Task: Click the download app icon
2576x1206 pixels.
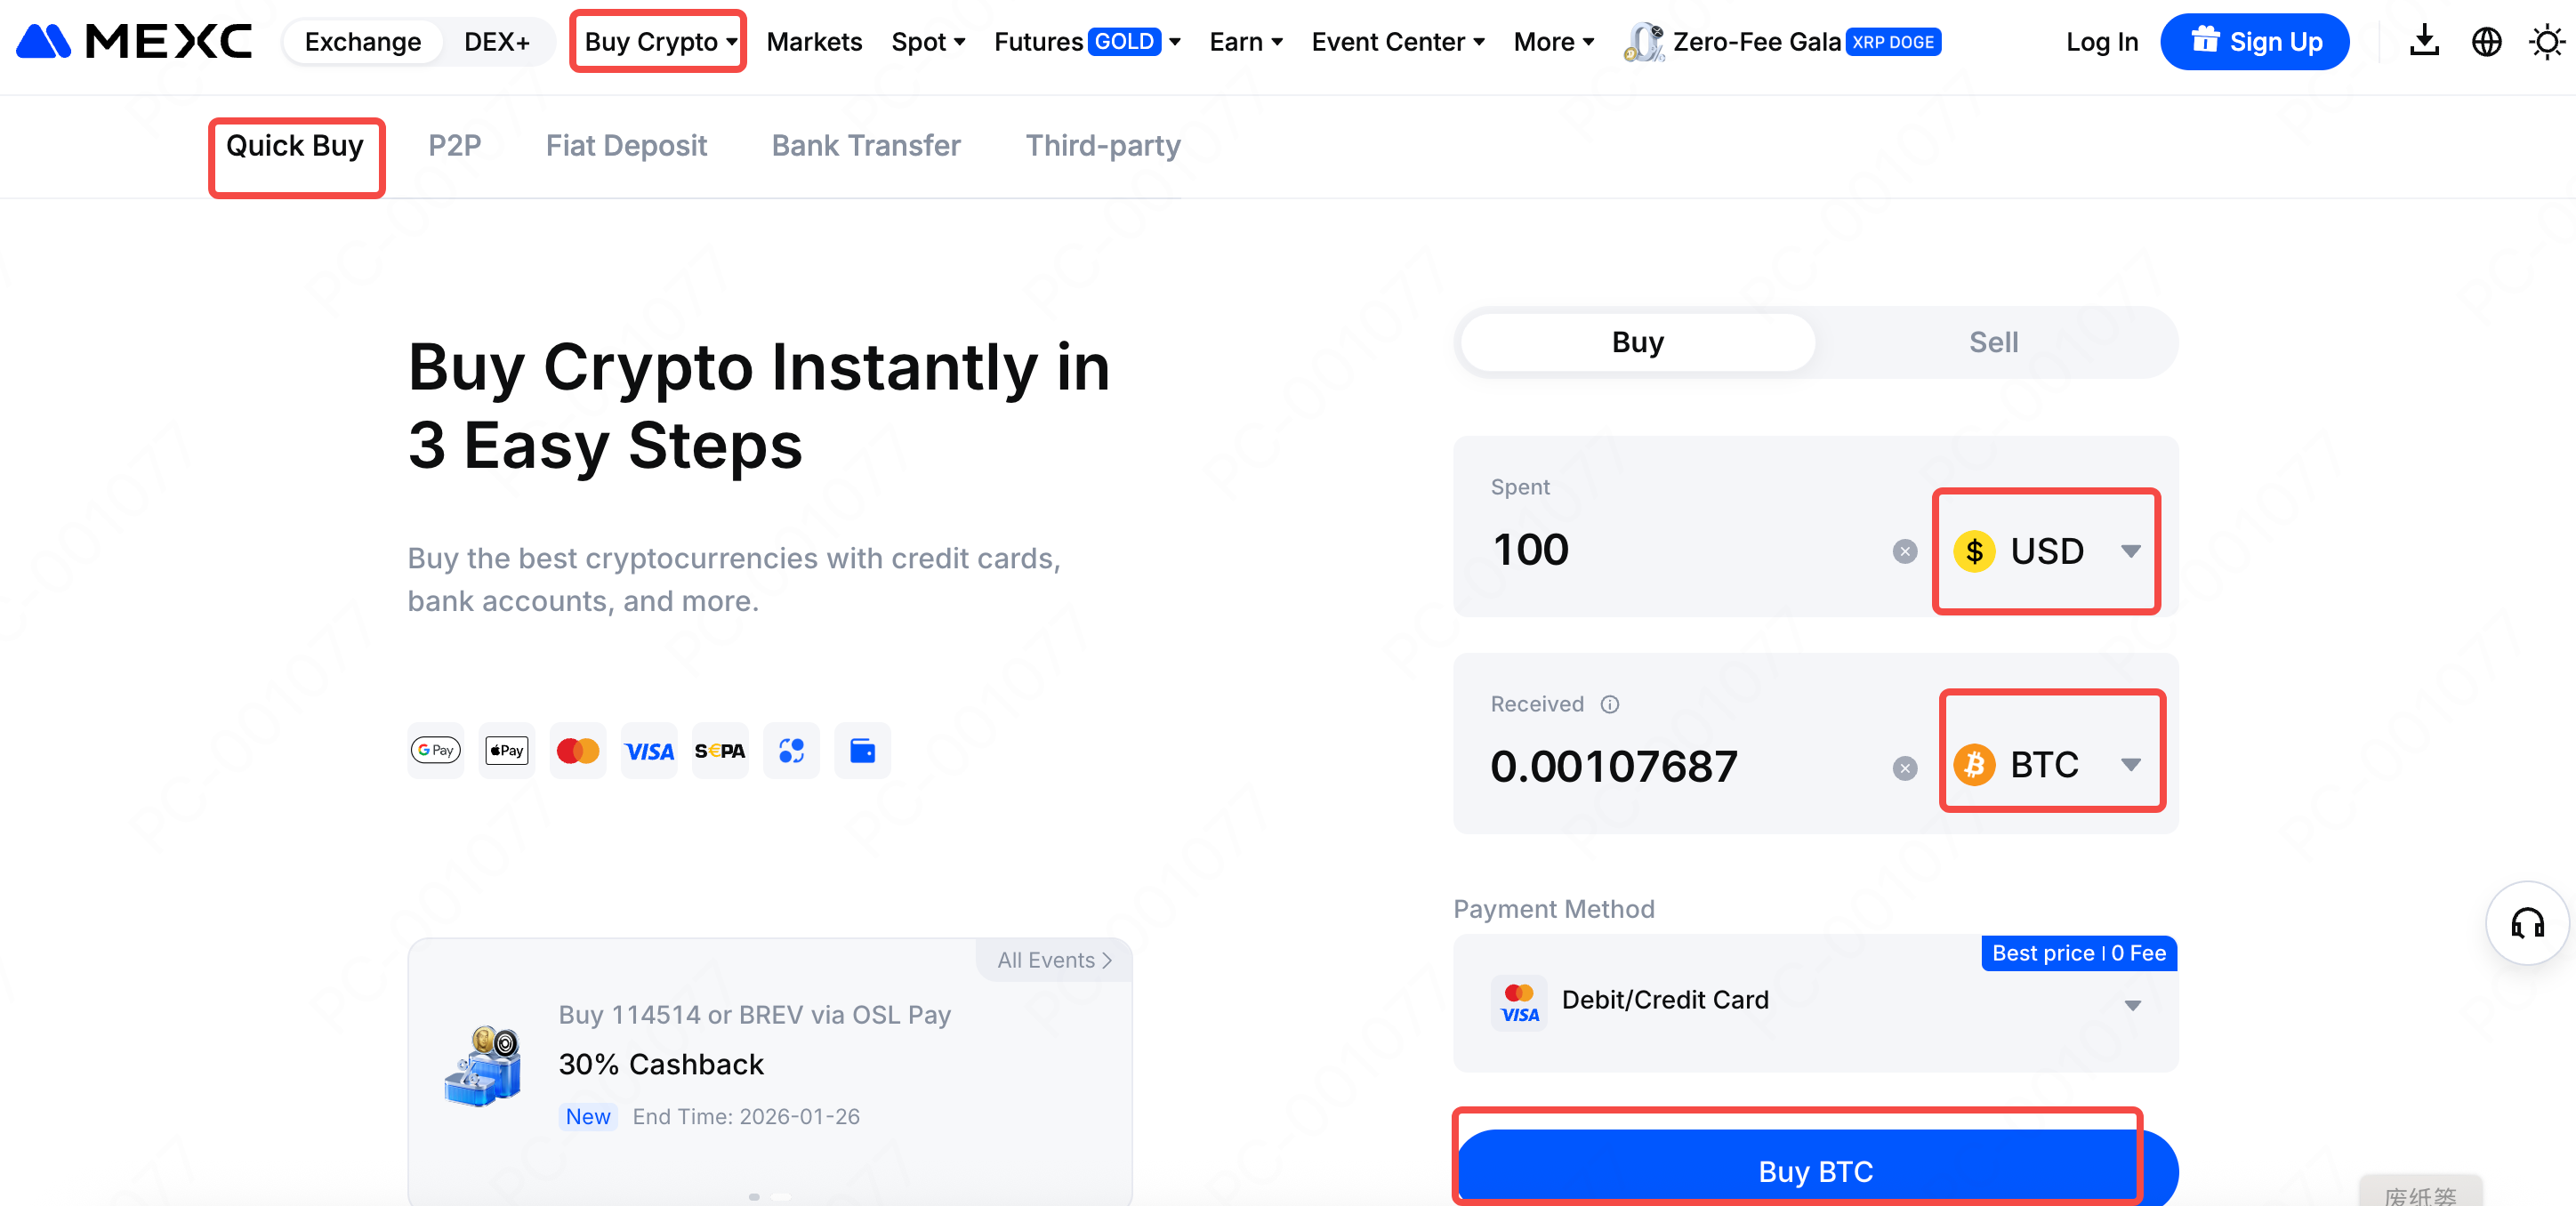Action: 2424,42
